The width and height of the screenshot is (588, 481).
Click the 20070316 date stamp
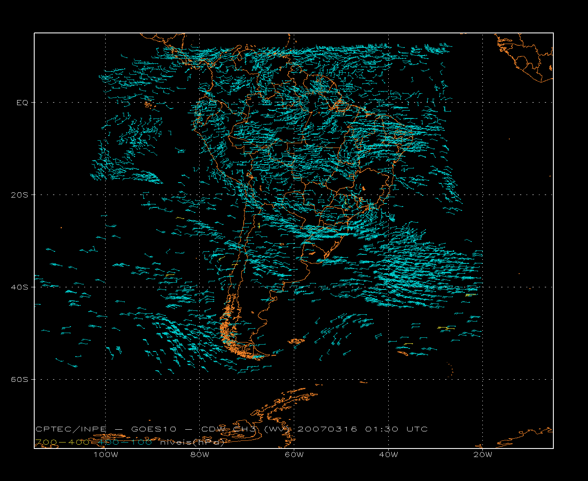[x=327, y=429]
